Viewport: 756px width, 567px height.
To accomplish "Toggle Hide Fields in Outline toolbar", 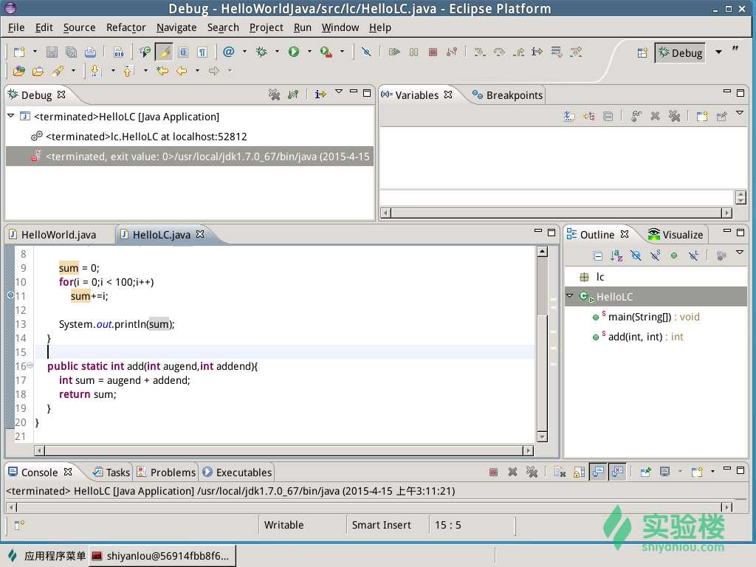I will tap(636, 255).
